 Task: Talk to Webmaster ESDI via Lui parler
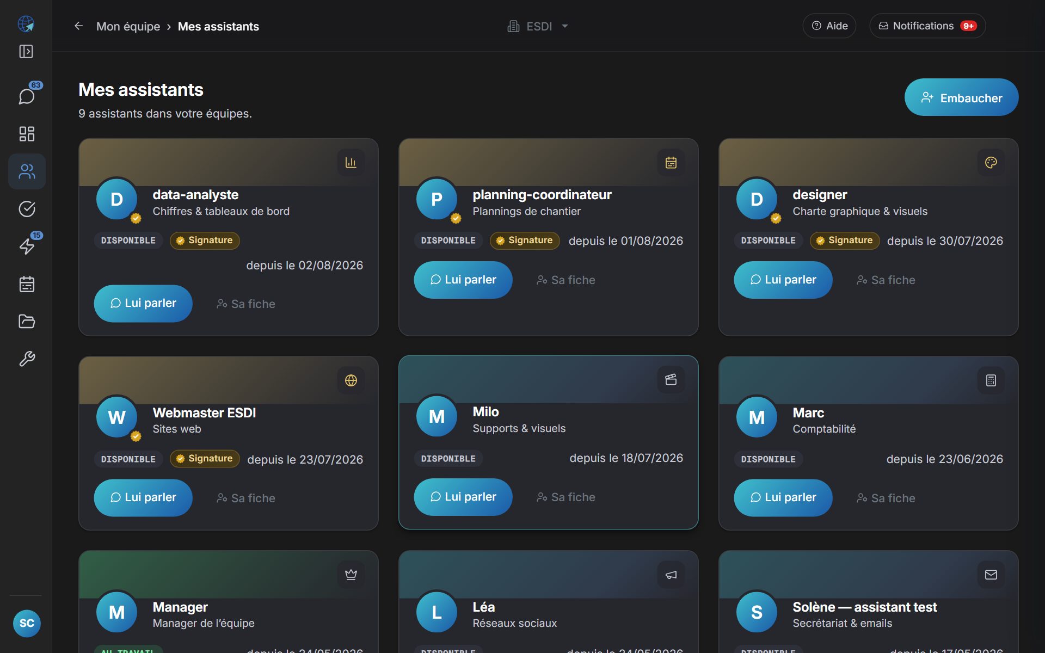(x=143, y=497)
